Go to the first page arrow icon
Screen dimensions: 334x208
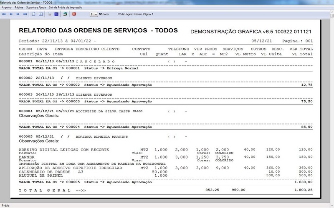tap(4, 14)
